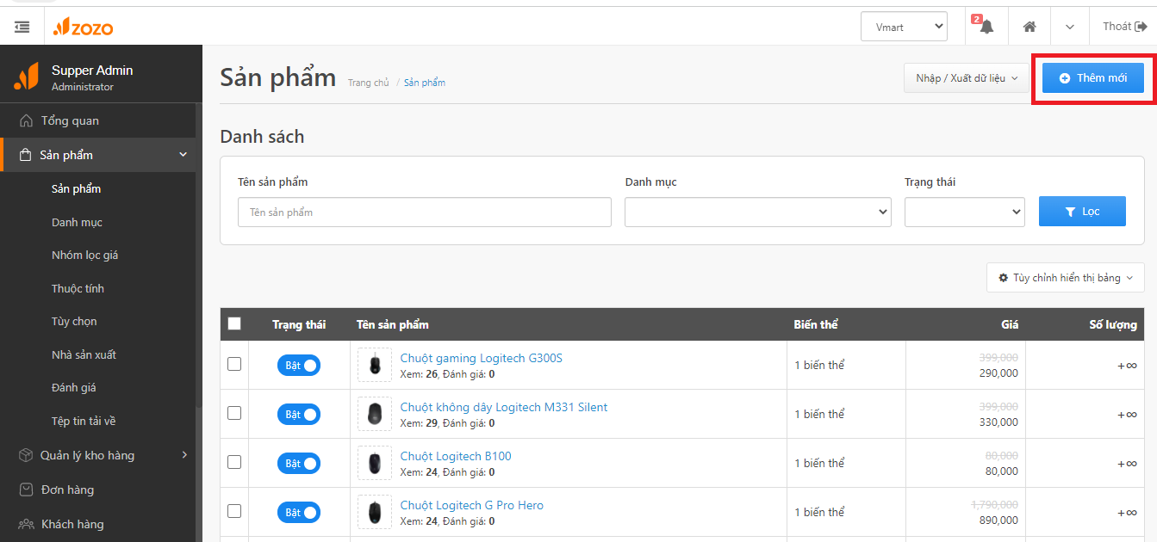Click 1 biến thể for Logitech G300S

tap(819, 365)
